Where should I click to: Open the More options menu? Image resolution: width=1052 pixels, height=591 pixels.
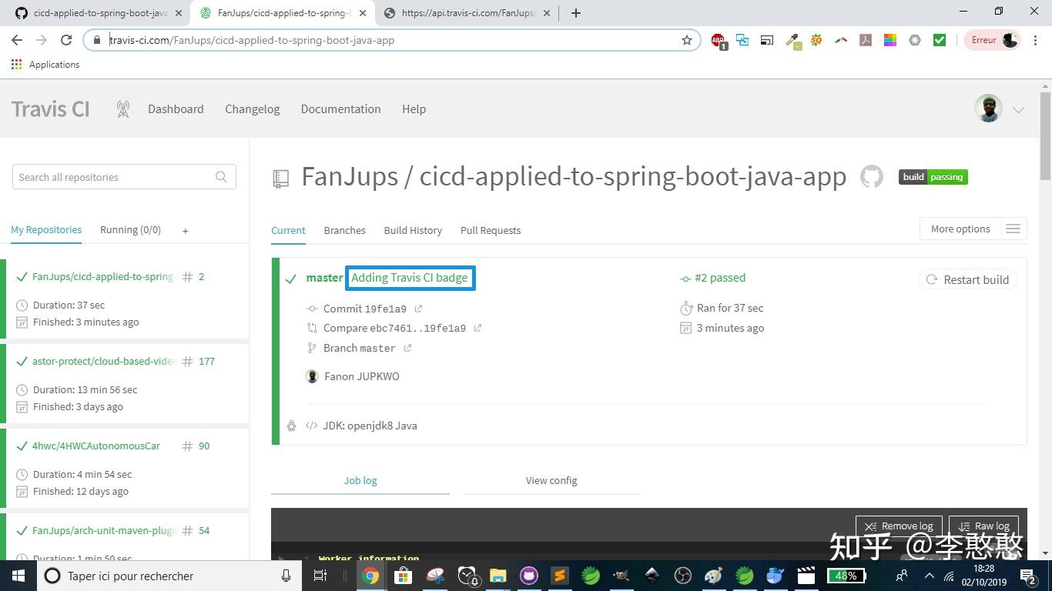pos(960,229)
